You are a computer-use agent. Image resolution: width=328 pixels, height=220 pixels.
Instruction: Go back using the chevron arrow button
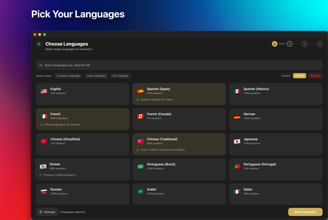[39, 44]
